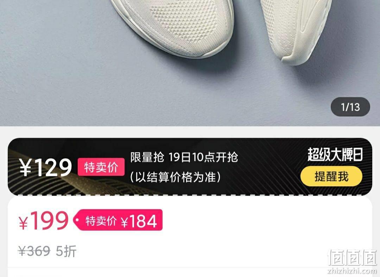The height and width of the screenshot is (277, 380).
Task: Tap the pink 特卖价 ¥184 price tag
Action: (x=118, y=220)
